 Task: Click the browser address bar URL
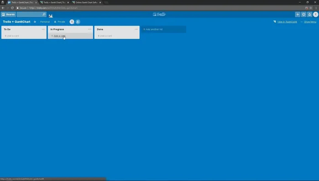click(x=53, y=8)
